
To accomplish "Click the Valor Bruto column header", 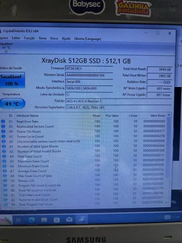I will click(158, 116).
